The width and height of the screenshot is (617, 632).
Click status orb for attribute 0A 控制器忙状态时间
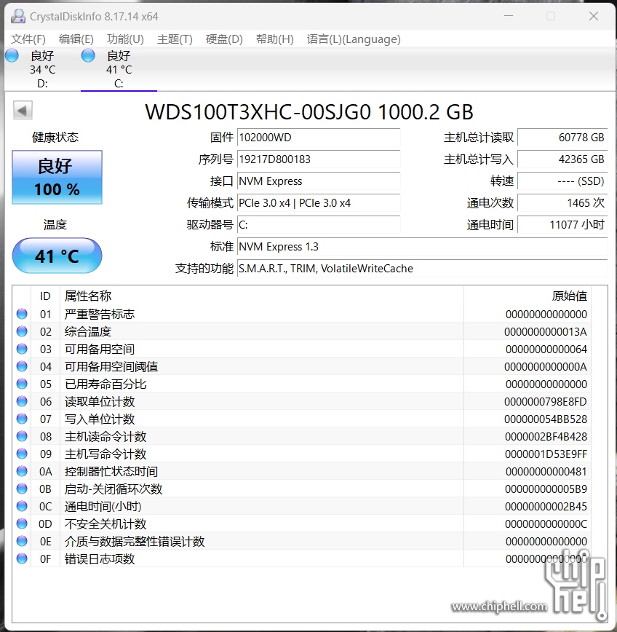tap(22, 471)
